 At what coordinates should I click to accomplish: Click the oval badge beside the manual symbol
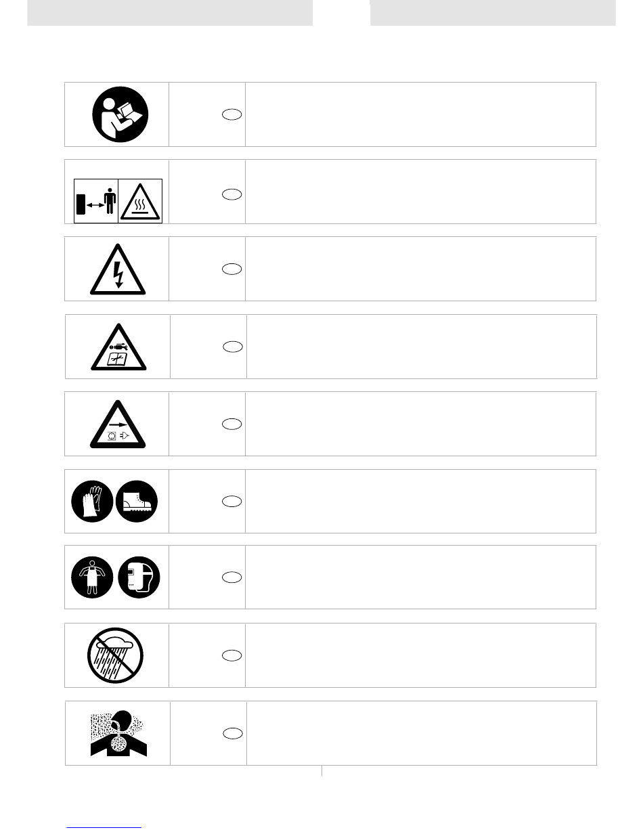231,115
